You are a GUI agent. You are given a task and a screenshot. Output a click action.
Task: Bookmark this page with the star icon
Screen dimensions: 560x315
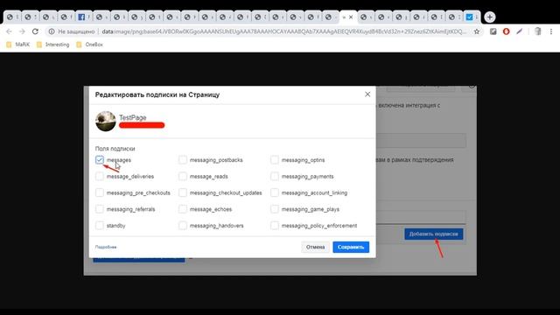tap(476, 31)
